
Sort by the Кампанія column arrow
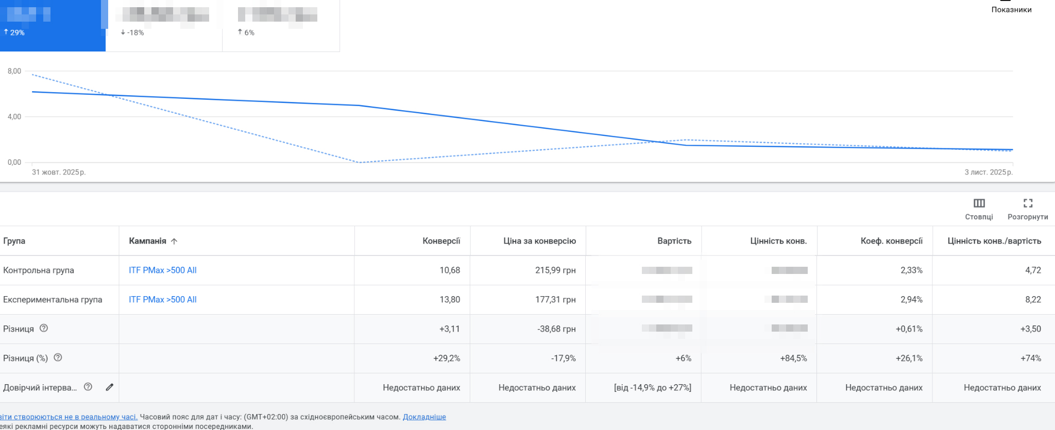(x=174, y=241)
